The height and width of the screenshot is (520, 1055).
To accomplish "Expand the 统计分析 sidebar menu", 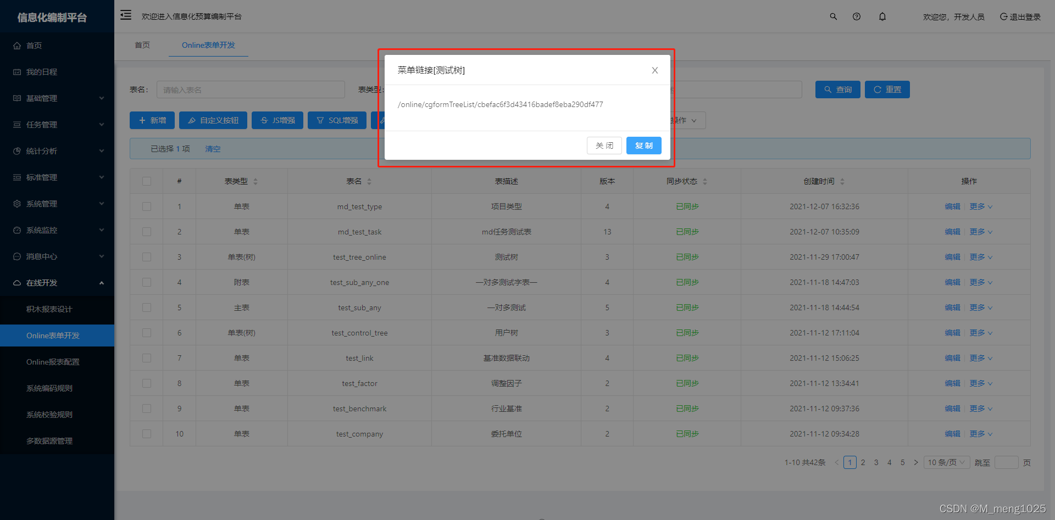I will point(57,151).
